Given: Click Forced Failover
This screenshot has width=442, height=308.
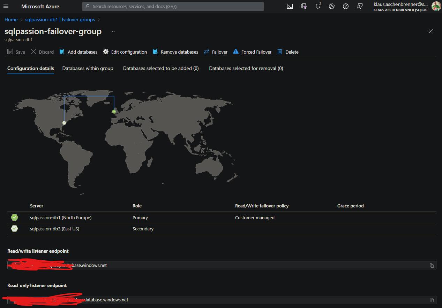Looking at the screenshot, I should point(252,52).
